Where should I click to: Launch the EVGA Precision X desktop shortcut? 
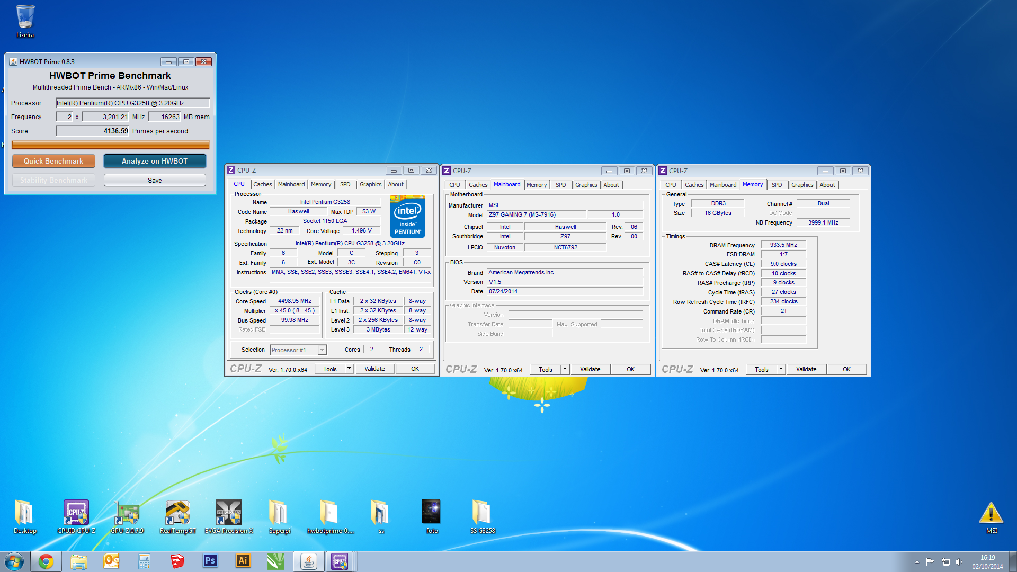pyautogui.click(x=229, y=516)
